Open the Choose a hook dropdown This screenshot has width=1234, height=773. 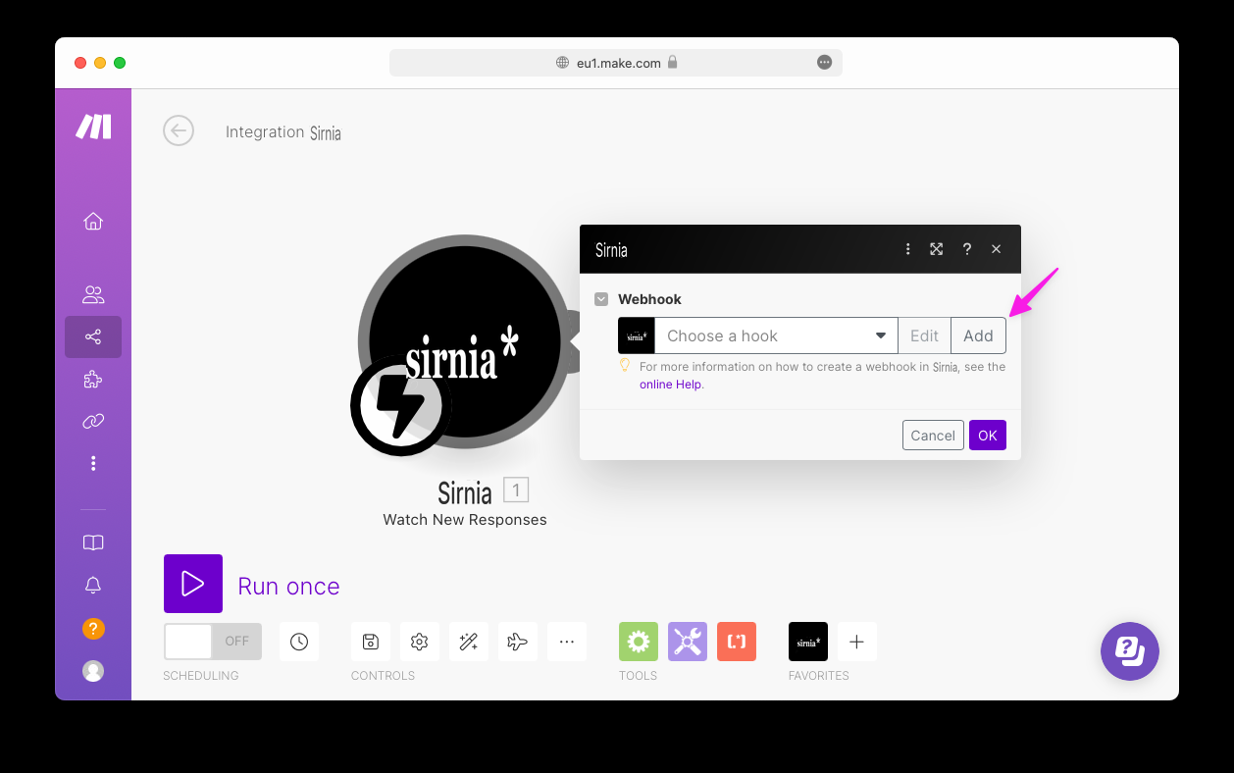tap(776, 335)
